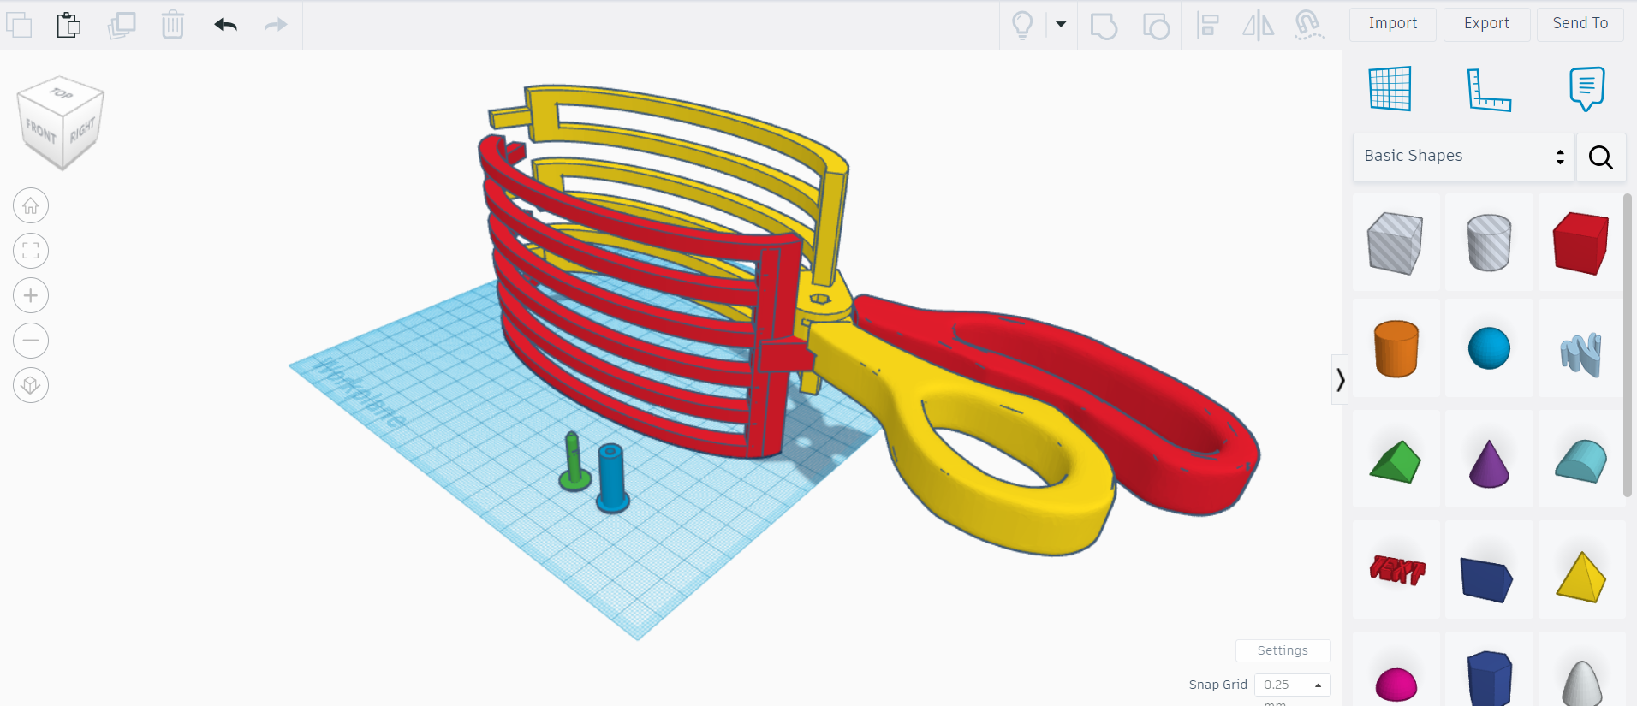
Task: Select the blue tube object on workplane
Action: [x=611, y=478]
